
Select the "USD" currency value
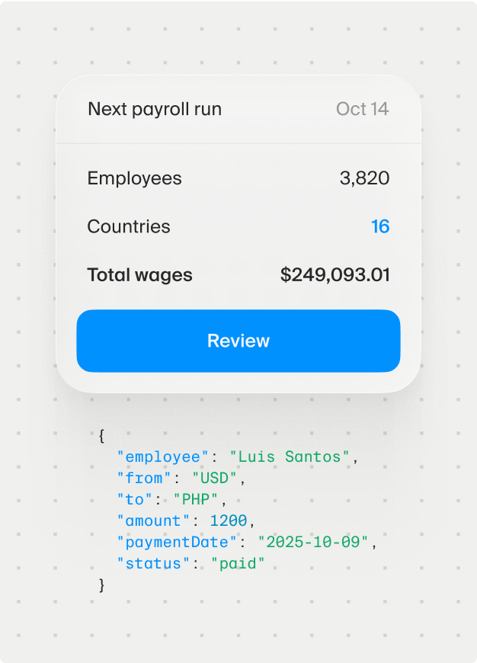coord(215,479)
